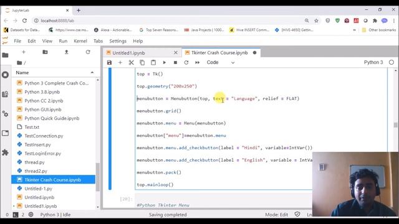This screenshot has height=224, width=399.
Task: Open the Edit menu
Action: [x=32, y=41]
